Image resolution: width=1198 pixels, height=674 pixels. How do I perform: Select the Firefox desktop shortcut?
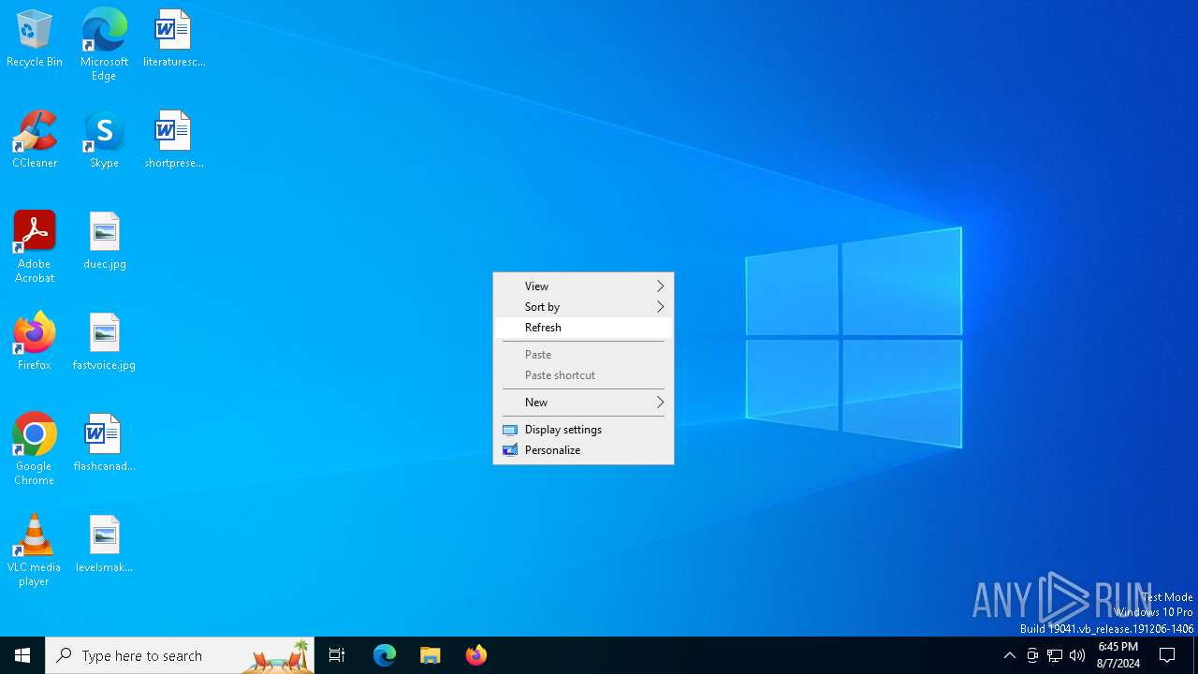click(x=35, y=342)
